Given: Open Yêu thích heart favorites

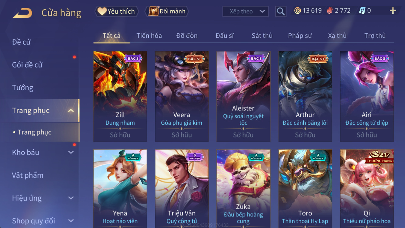Looking at the screenshot, I should pyautogui.click(x=117, y=12).
